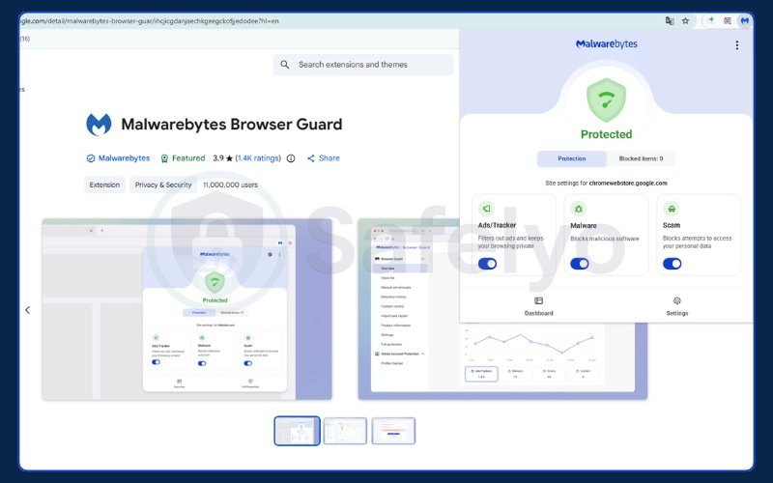The height and width of the screenshot is (483, 773).
Task: Click the browser address bar URL
Action: (150, 21)
